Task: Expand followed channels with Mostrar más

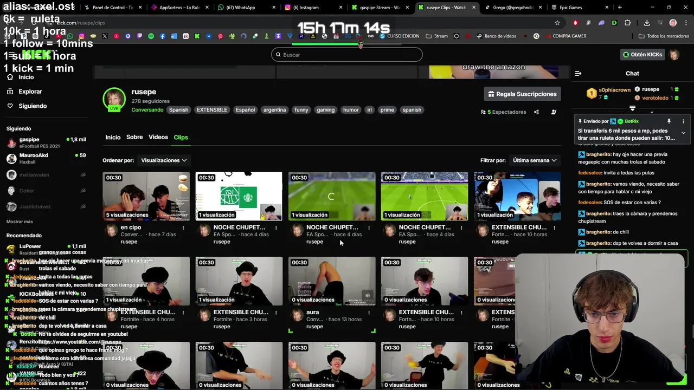Action: pyautogui.click(x=20, y=222)
